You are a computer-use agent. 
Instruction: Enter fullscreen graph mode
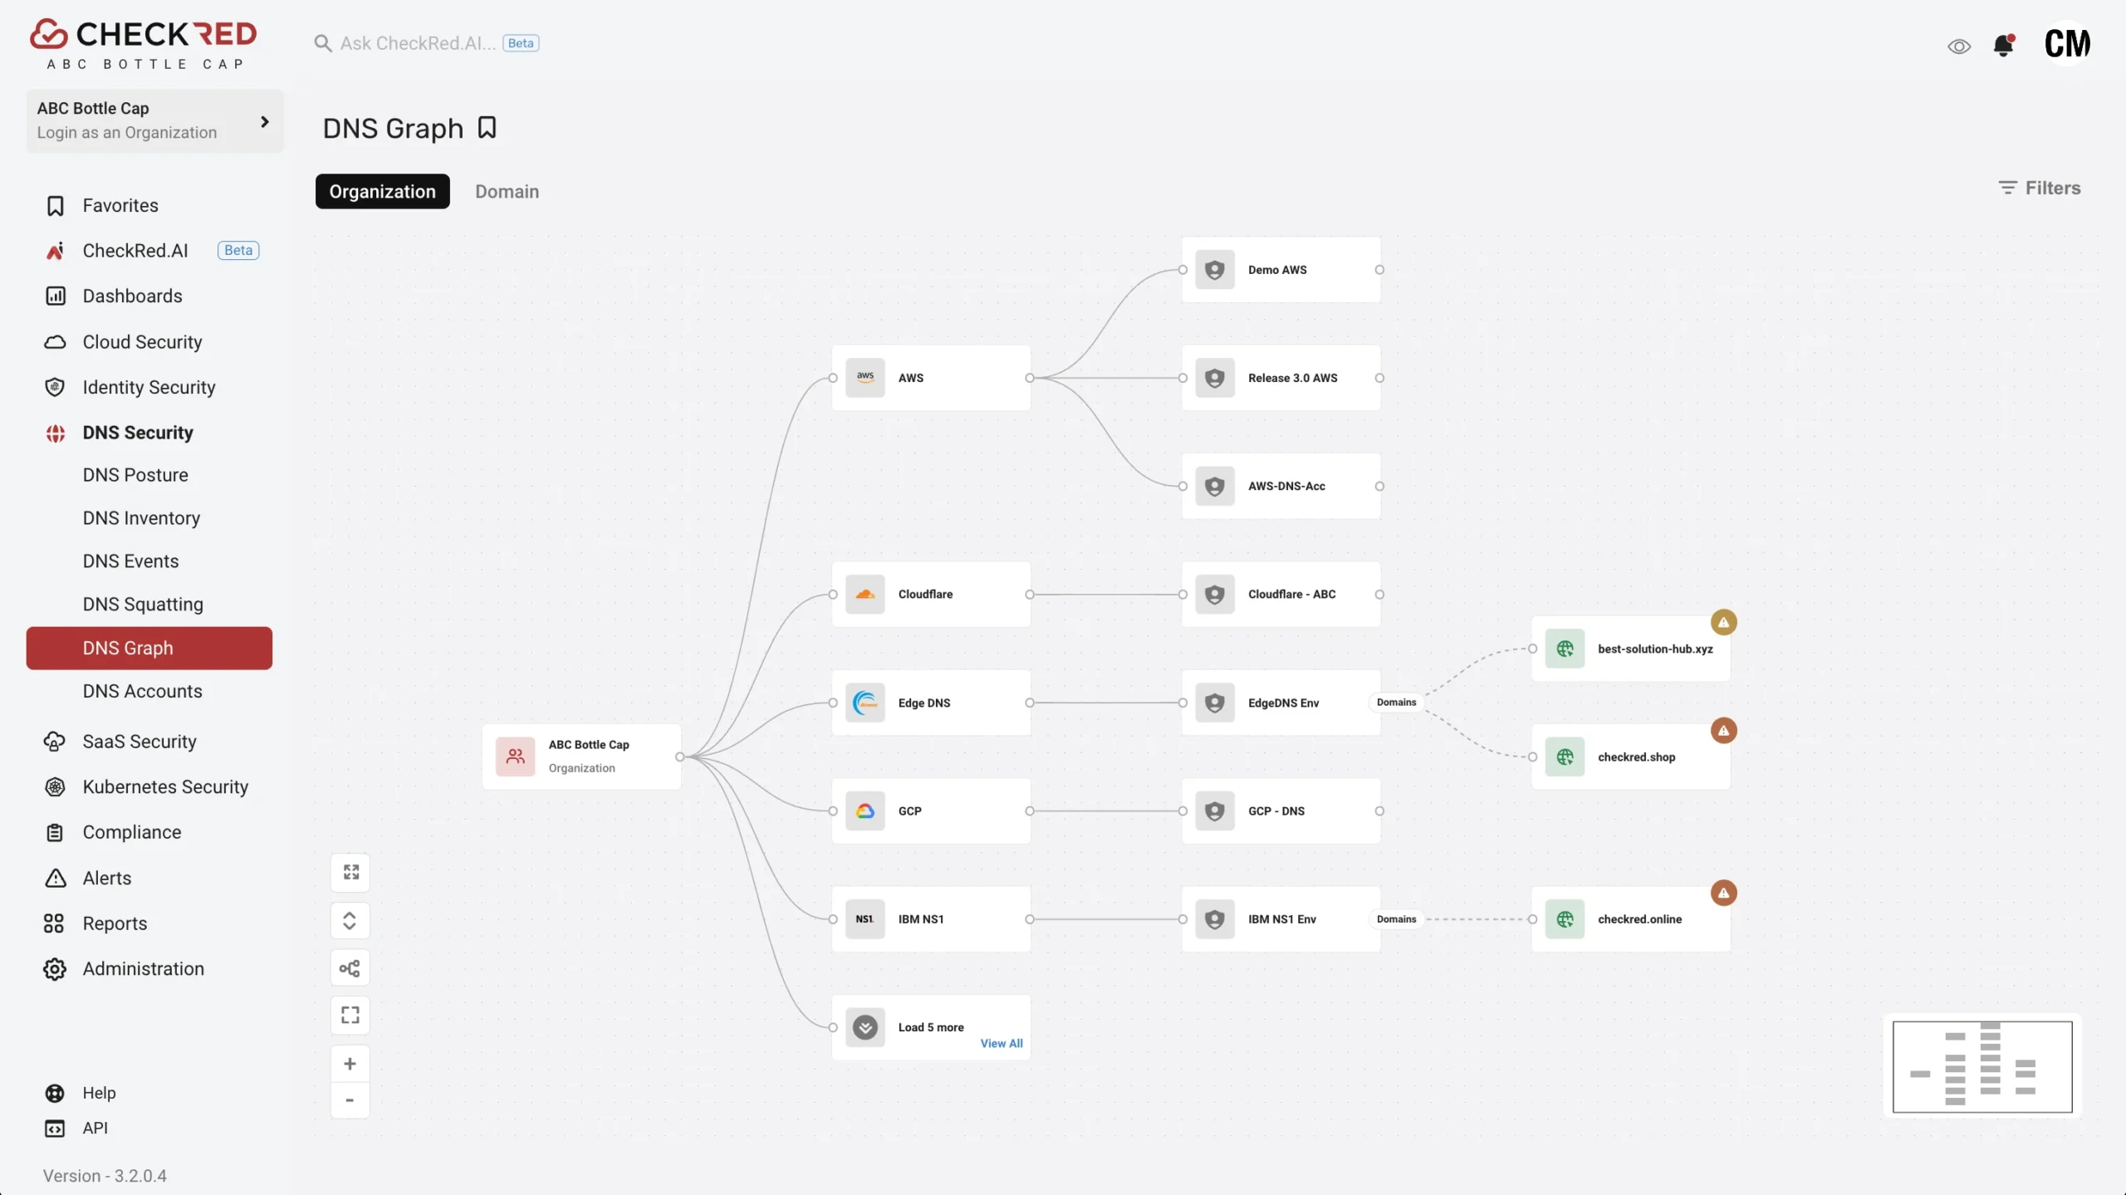pyautogui.click(x=350, y=1016)
